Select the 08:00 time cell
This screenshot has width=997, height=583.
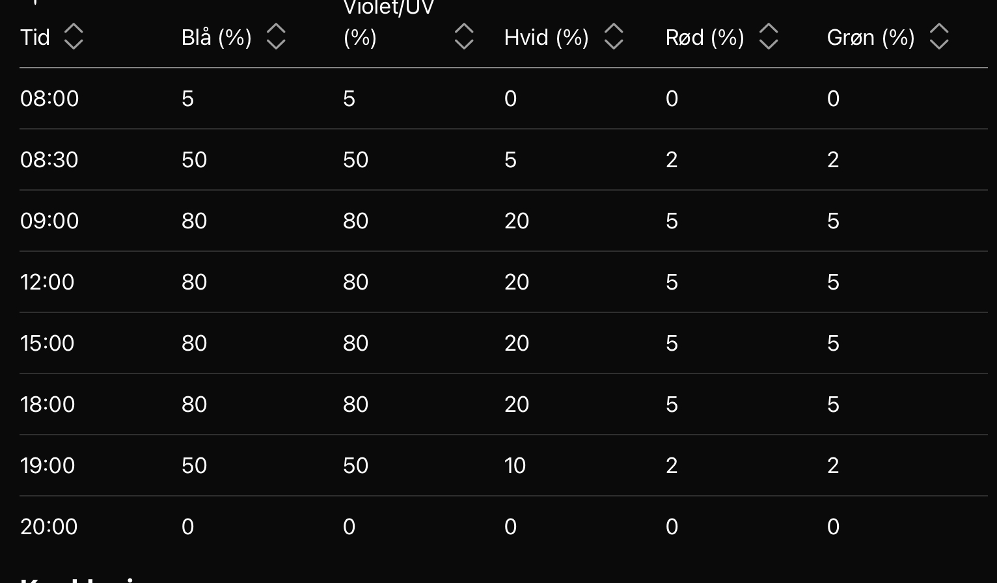pyautogui.click(x=49, y=99)
